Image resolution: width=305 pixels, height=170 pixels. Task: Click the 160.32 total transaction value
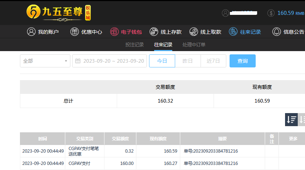165,101
